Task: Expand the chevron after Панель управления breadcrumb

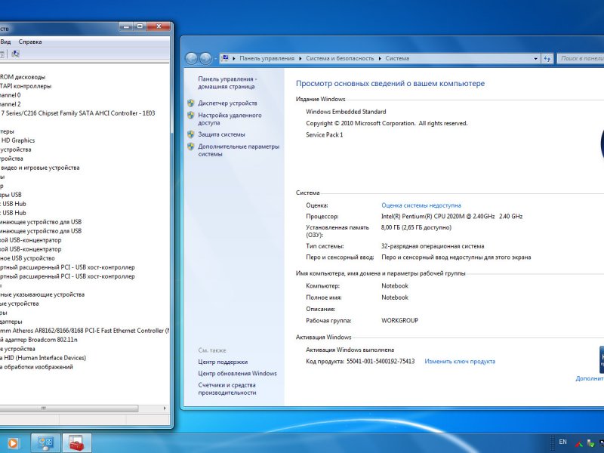Action: (x=300, y=59)
